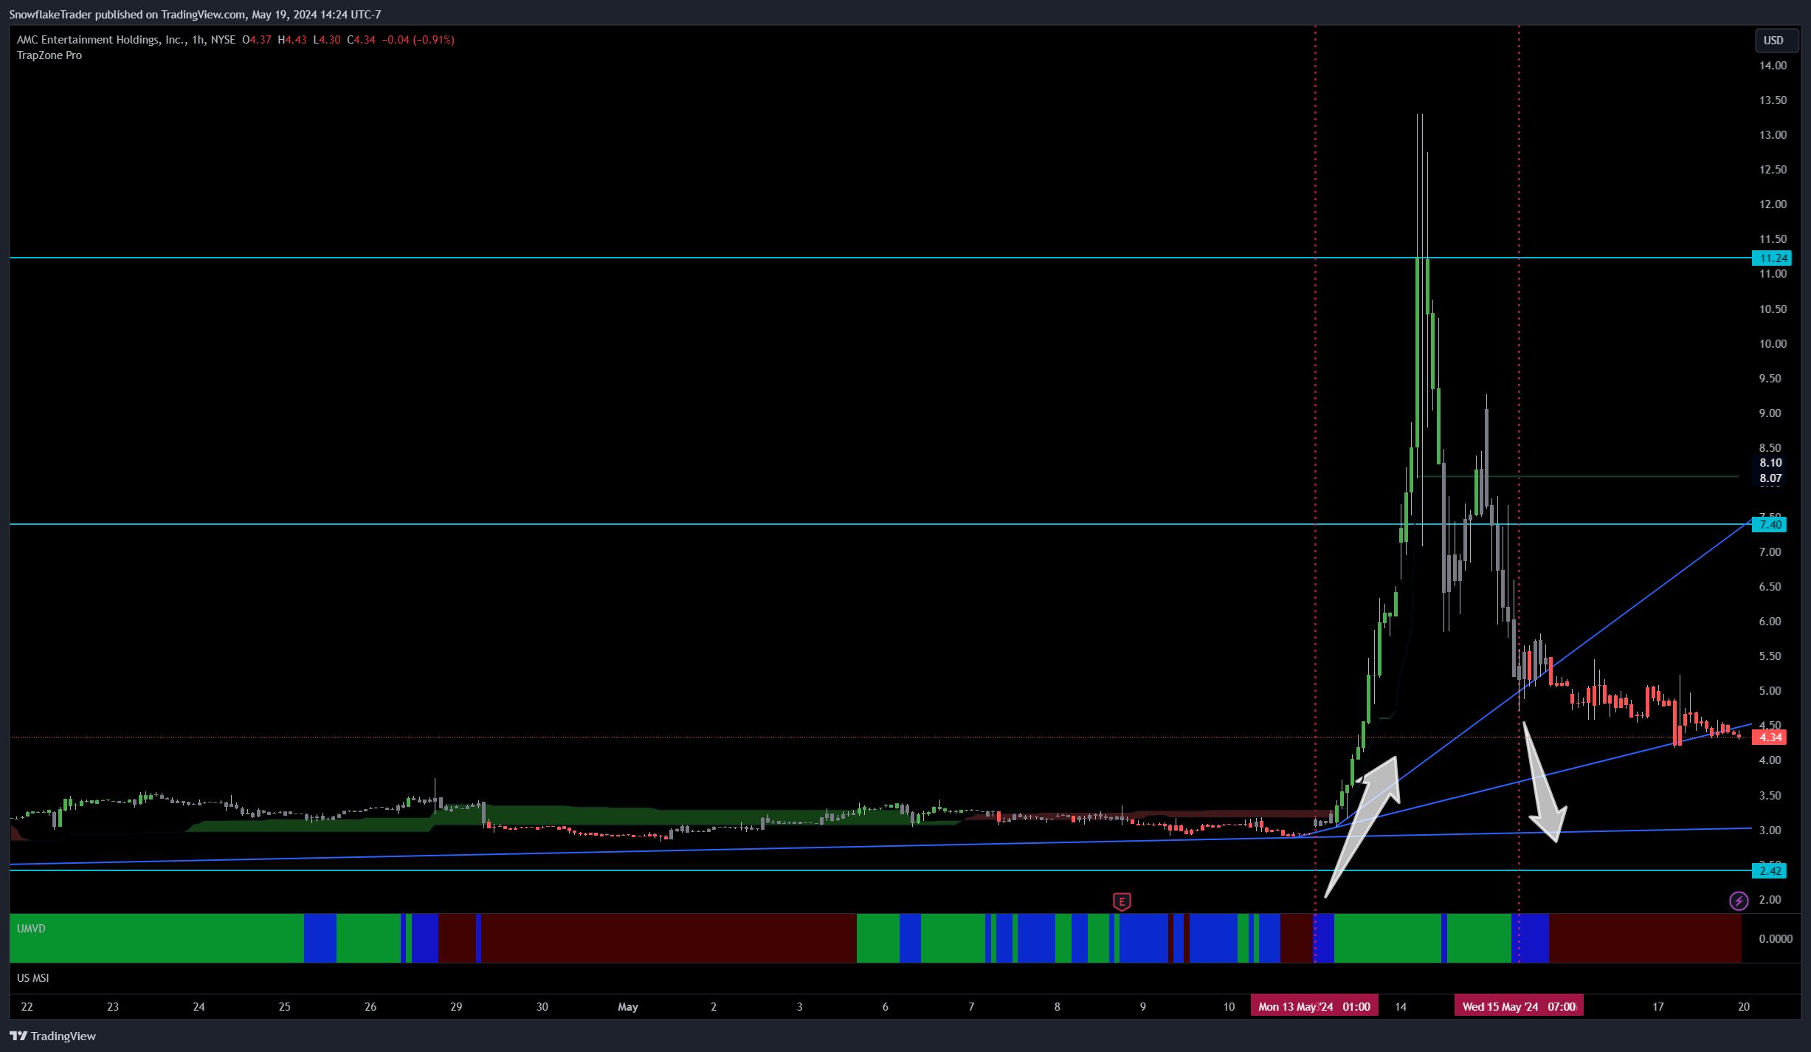Click the 'May' label on time axis

point(628,1007)
